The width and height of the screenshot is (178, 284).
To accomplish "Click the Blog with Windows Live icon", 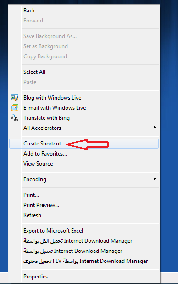I will pyautogui.click(x=15, y=98).
